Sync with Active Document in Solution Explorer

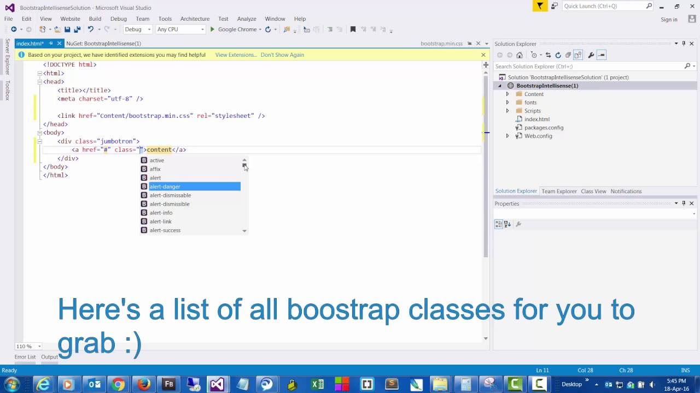pos(549,55)
